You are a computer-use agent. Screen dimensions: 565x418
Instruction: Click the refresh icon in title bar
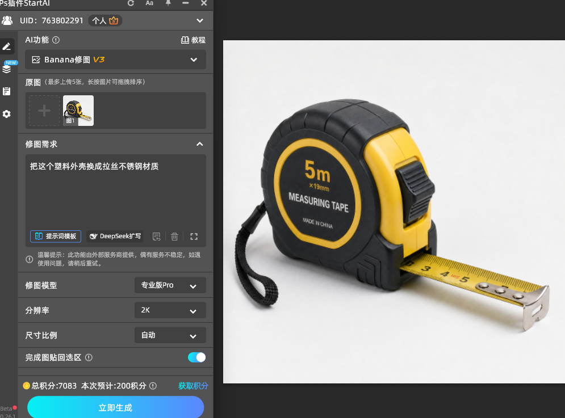click(131, 3)
